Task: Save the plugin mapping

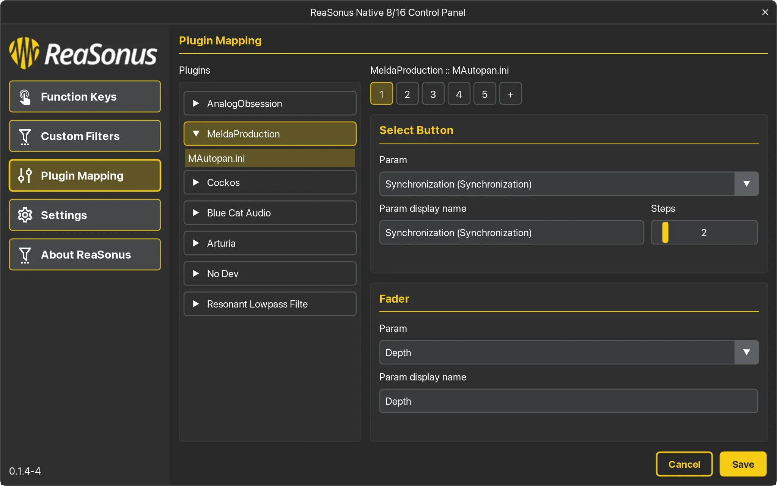Action: (742, 464)
